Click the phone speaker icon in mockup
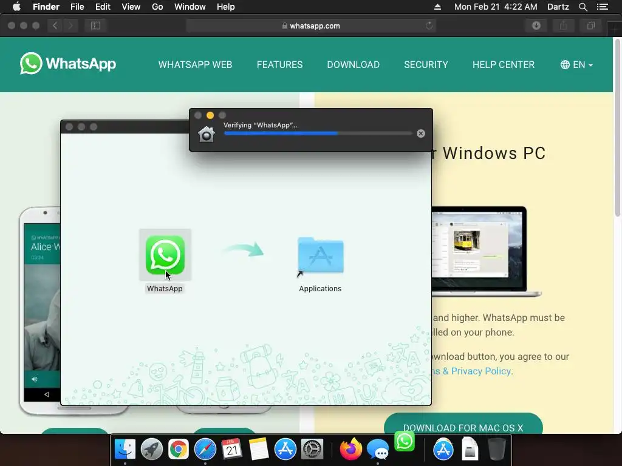 (x=35, y=379)
